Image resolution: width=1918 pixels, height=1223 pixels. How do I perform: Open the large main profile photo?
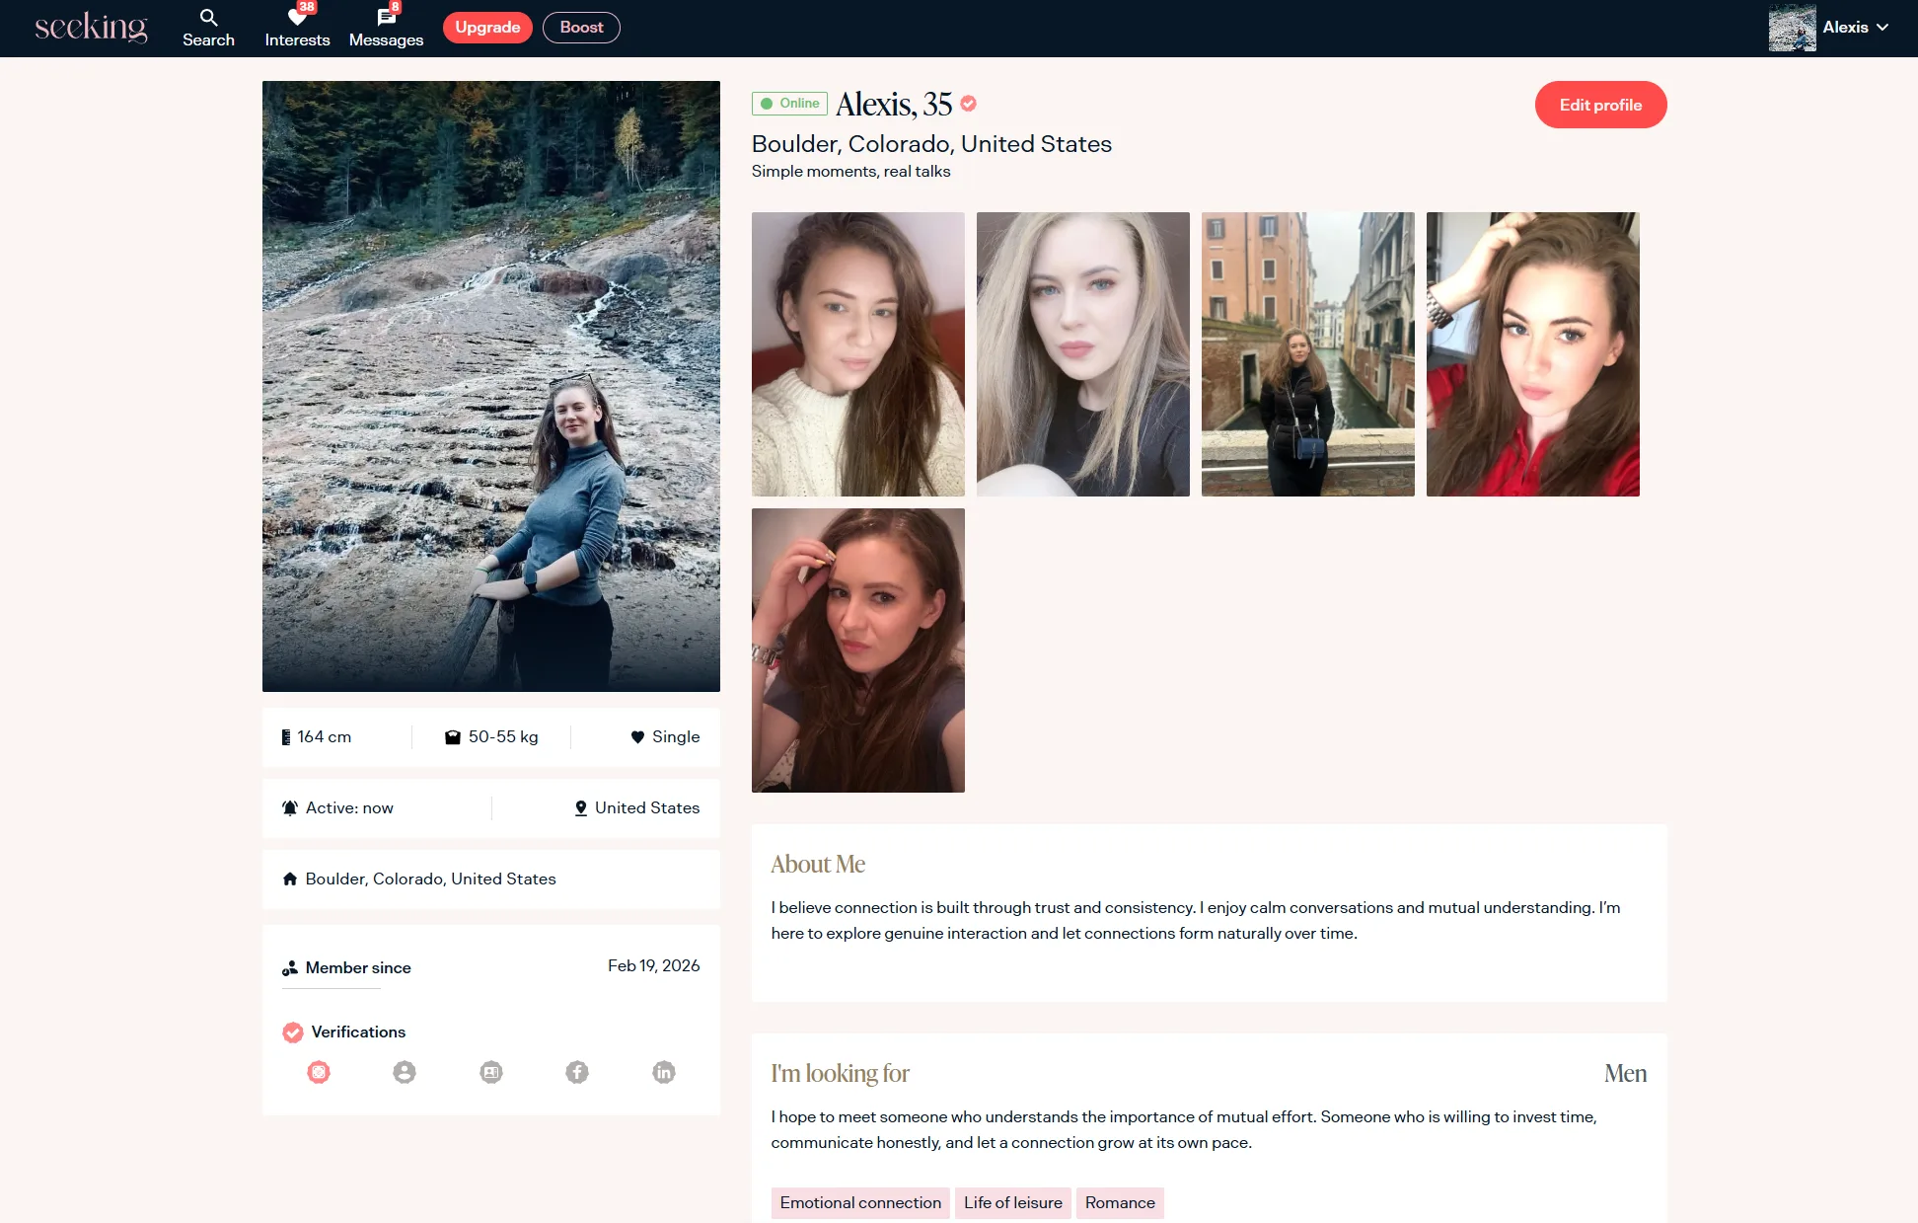pyautogui.click(x=490, y=386)
